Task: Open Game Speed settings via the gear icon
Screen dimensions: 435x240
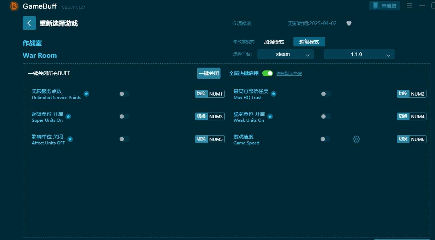Action: pos(356,139)
